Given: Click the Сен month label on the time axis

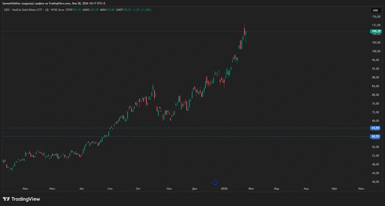Looking at the screenshot, I should (110, 189).
